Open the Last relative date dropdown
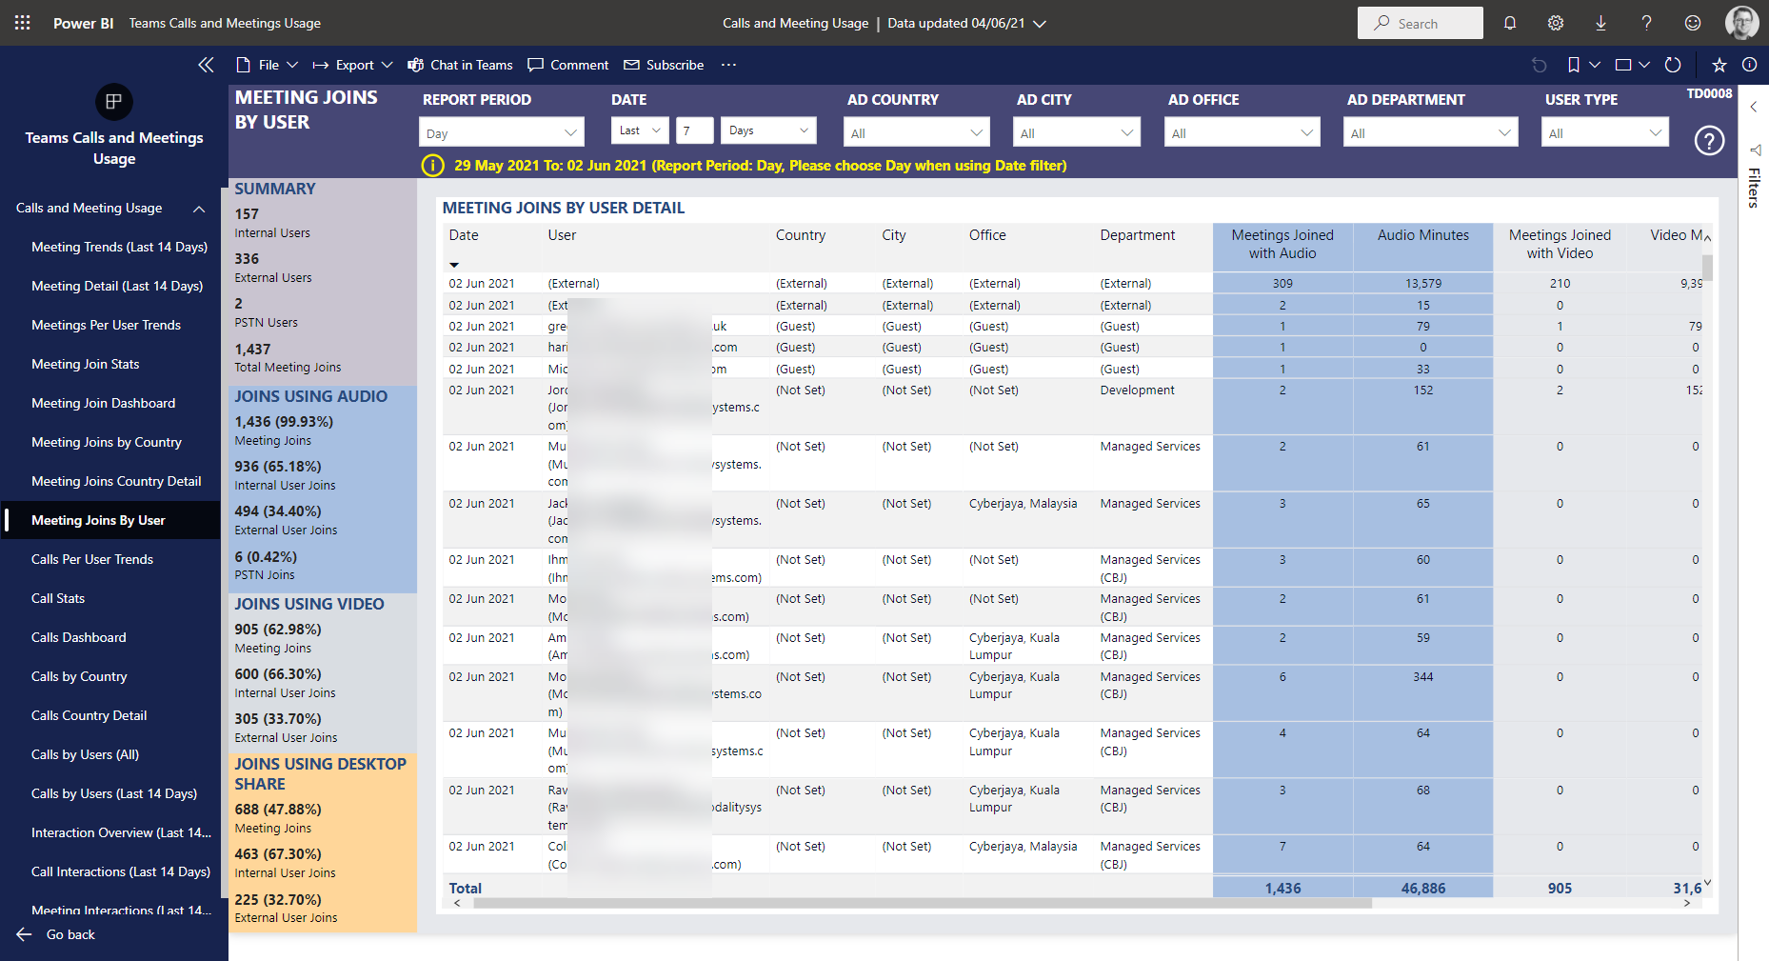The width and height of the screenshot is (1769, 961). pyautogui.click(x=640, y=130)
